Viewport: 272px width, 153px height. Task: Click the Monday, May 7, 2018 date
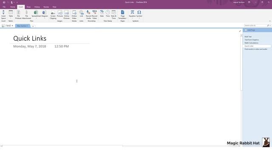30,46
